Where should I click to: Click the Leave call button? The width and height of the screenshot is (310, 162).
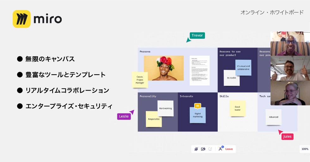(229, 149)
